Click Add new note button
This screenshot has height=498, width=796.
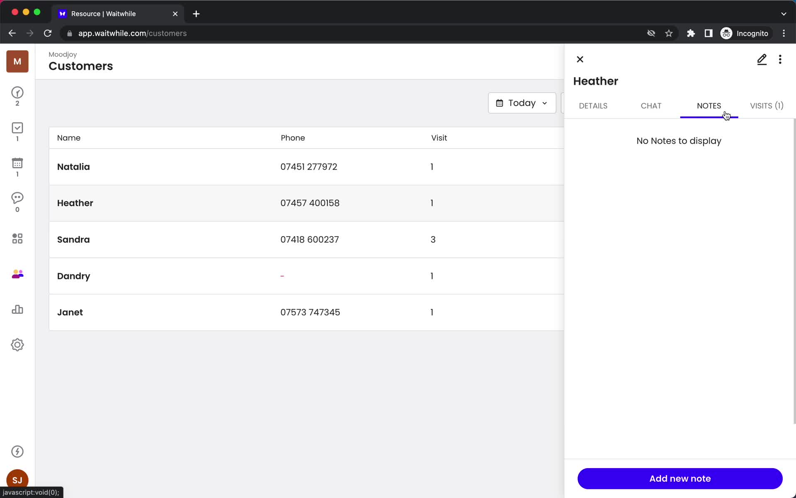[x=680, y=478]
